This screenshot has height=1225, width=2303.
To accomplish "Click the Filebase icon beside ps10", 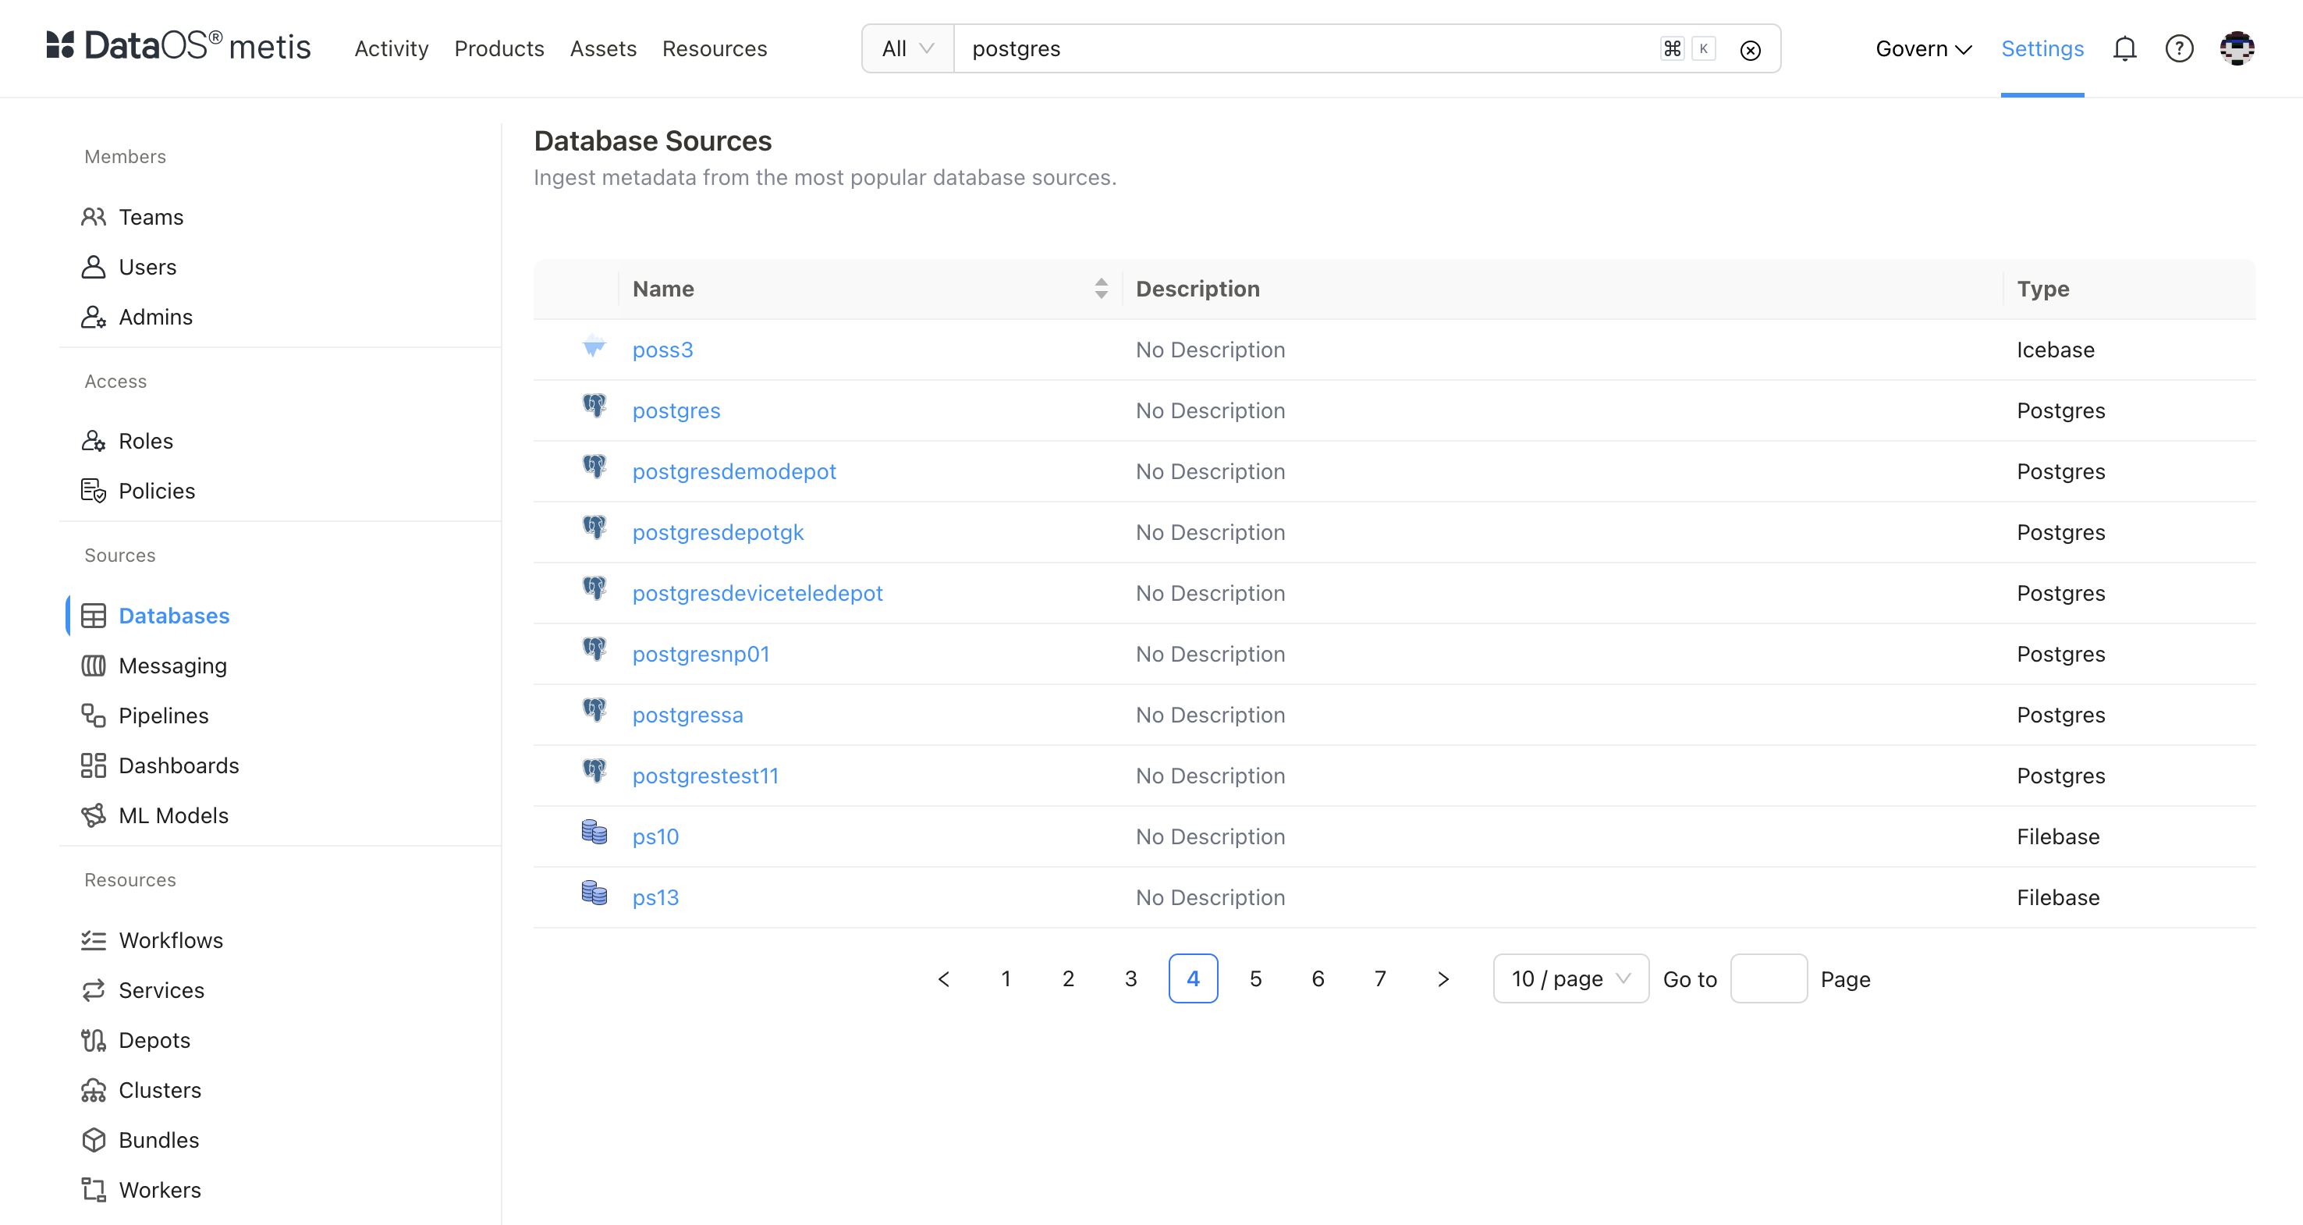I will (594, 833).
